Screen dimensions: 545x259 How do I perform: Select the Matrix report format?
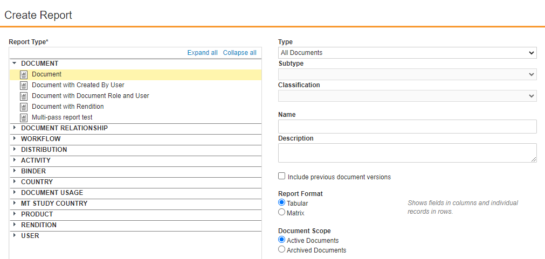point(282,212)
